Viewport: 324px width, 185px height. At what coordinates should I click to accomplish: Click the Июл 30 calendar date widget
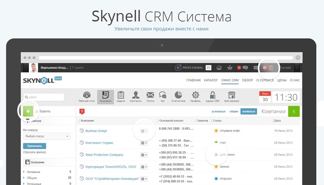click(x=265, y=97)
